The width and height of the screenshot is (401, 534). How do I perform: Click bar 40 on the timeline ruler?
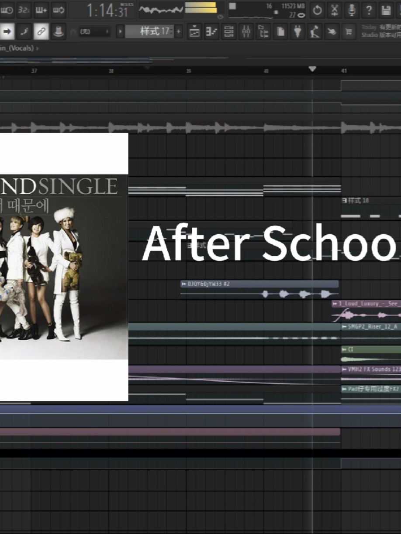click(266, 71)
